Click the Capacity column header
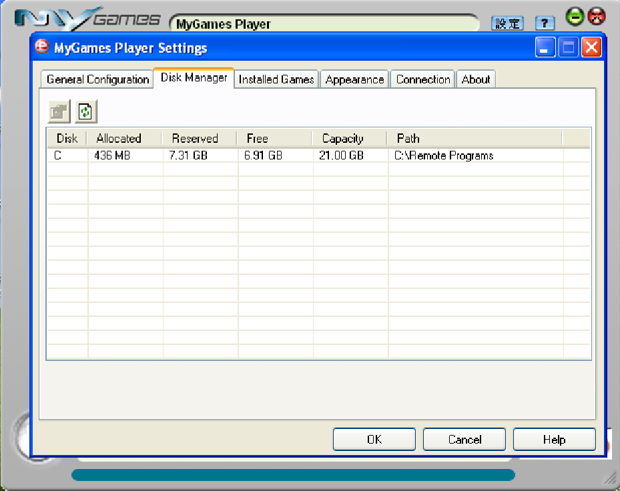This screenshot has height=491, width=620. pos(350,138)
